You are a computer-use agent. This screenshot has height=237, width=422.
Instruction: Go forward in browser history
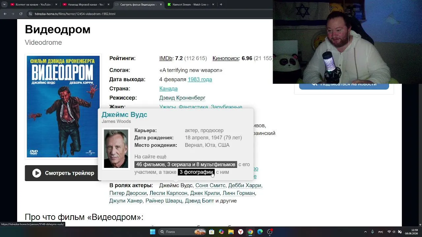(13, 14)
